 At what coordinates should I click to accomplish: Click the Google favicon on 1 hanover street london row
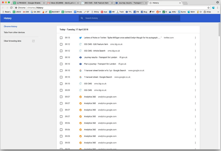[x=80, y=71]
